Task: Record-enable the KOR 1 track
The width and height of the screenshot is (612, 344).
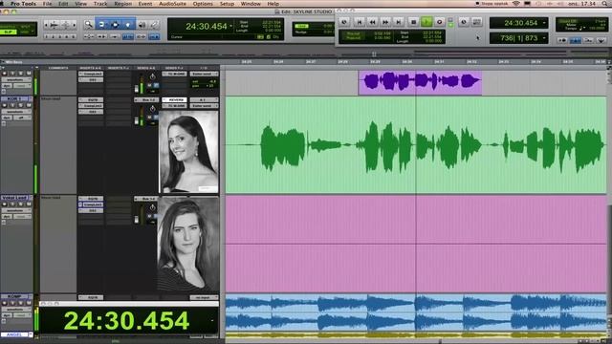Action: point(5,105)
